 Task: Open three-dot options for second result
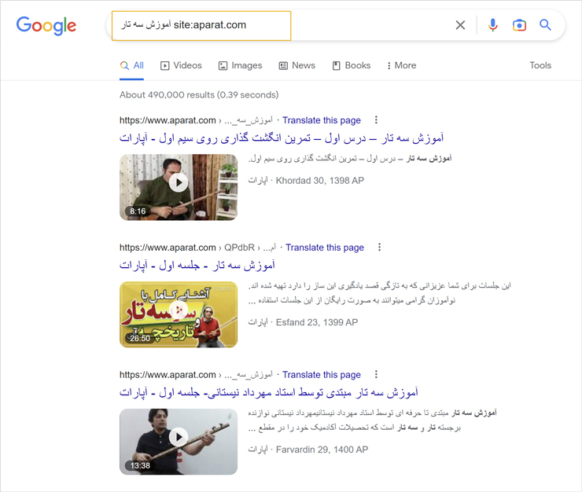[x=379, y=247]
